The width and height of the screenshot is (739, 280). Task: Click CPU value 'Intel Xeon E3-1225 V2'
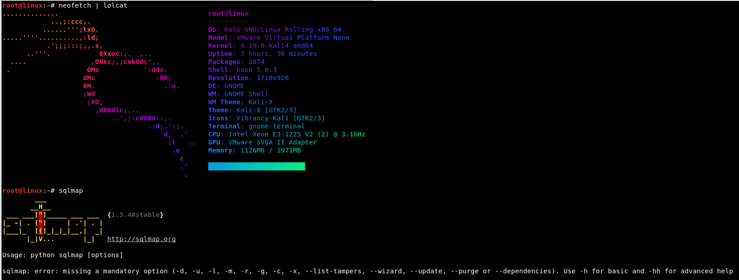(x=271, y=134)
